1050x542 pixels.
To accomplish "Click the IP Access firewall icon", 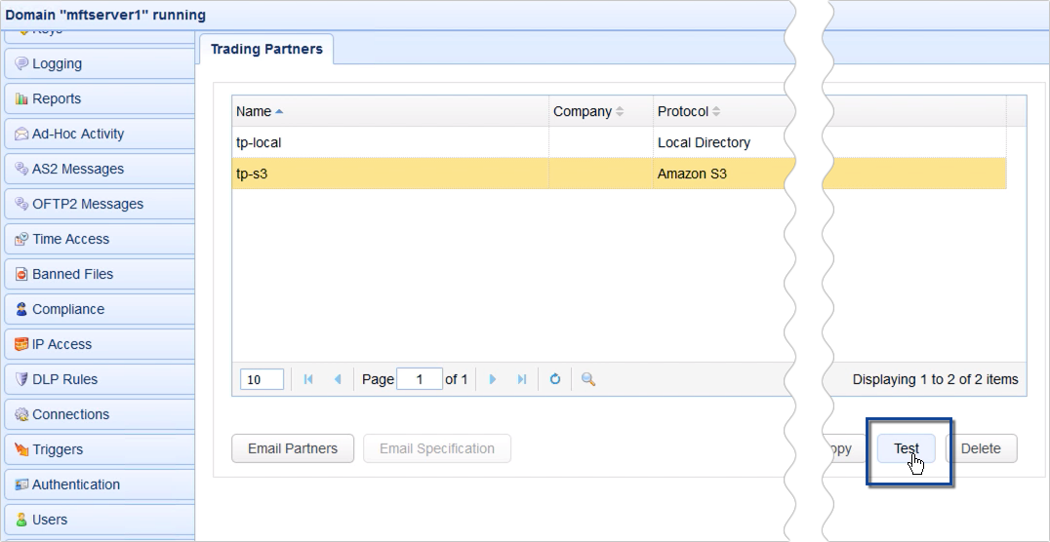I will [x=21, y=344].
